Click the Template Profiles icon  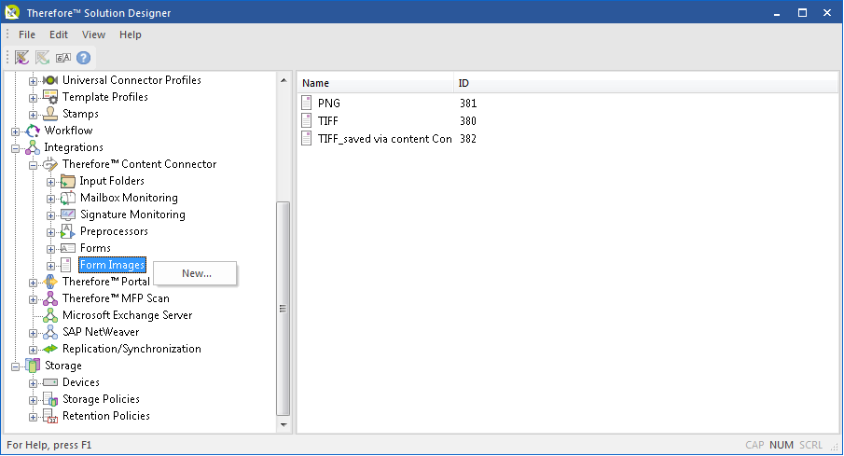coord(50,97)
